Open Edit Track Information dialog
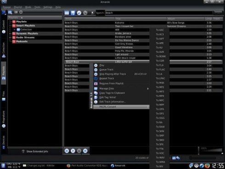Screen dimensions: 225x169 tap(121, 102)
